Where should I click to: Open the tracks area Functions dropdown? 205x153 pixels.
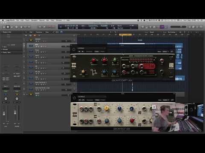39,32
